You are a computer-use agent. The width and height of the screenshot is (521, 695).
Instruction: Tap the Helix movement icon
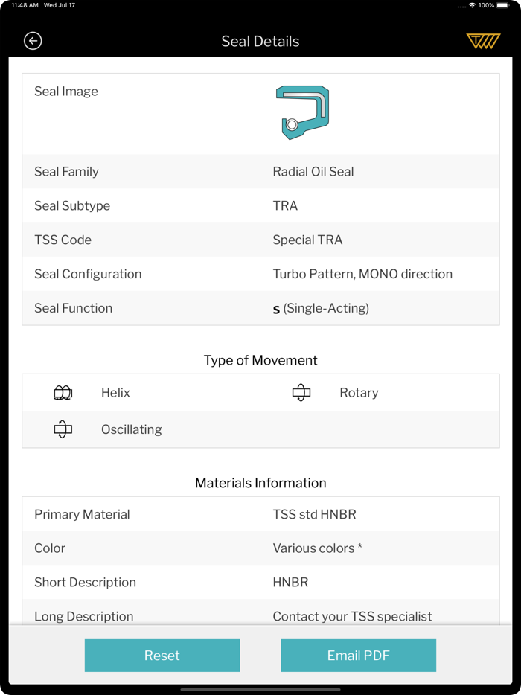coord(63,393)
